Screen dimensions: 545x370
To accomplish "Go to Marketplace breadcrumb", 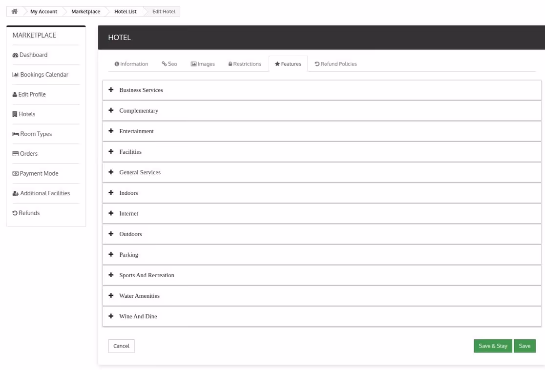I will point(86,11).
